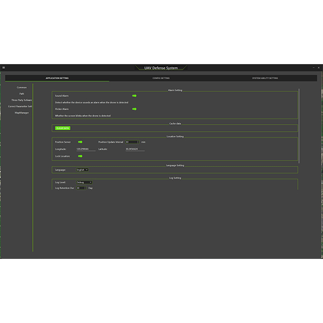Disable the Position Server switch

click(x=80, y=142)
